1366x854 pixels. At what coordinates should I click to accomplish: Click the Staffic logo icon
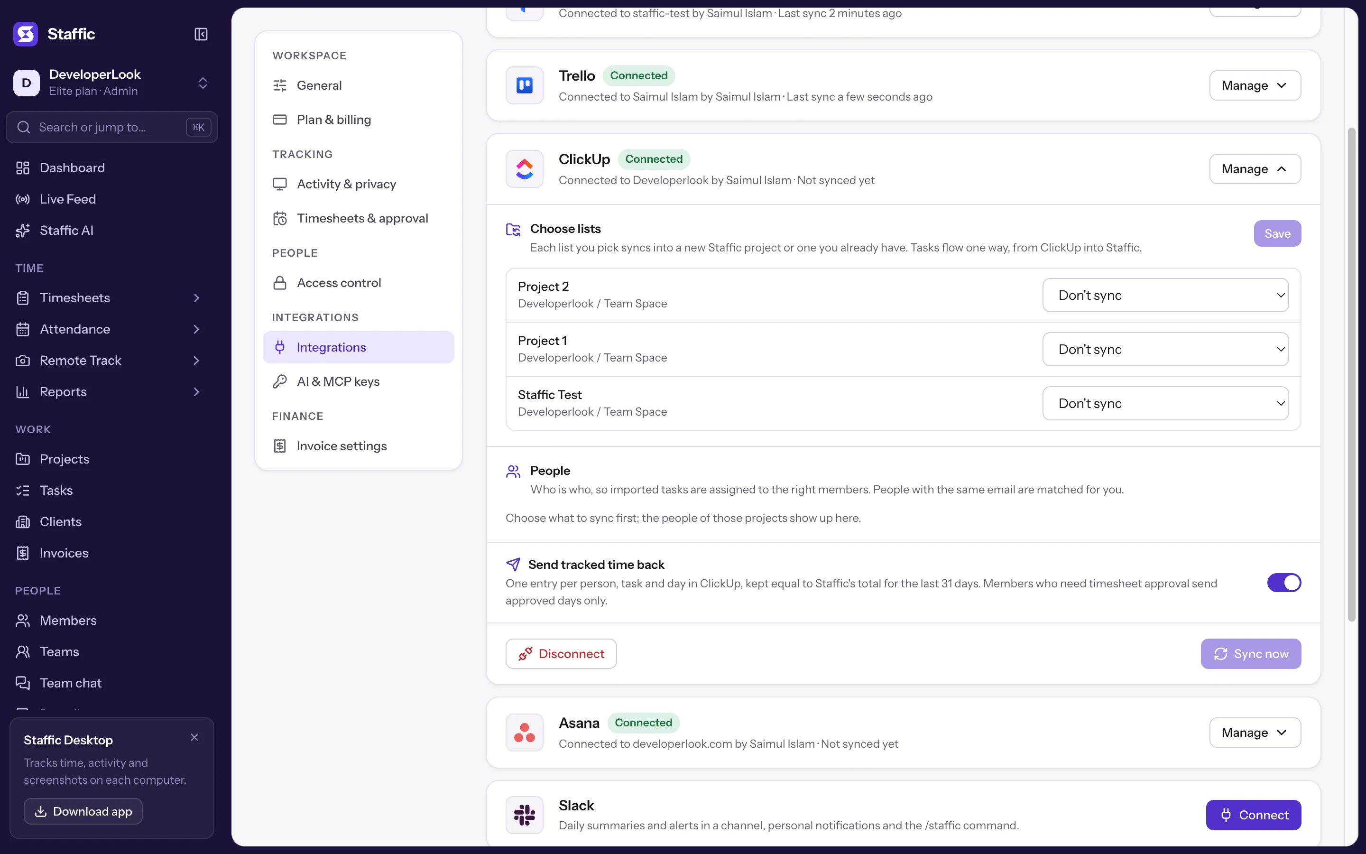click(26, 34)
